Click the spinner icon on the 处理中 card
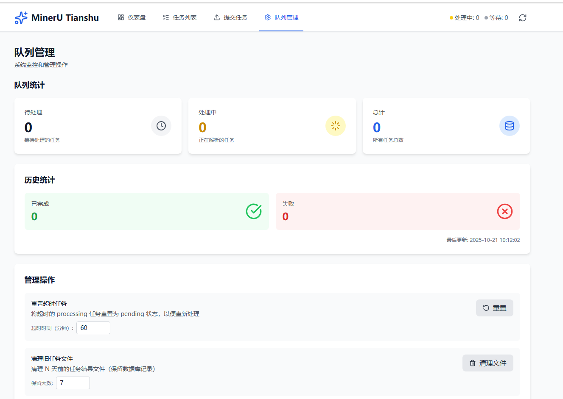 coord(335,125)
